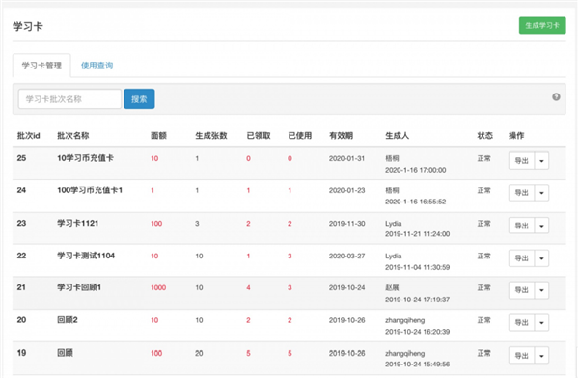The width and height of the screenshot is (579, 378).
Task: Click 导出 for 100学习币充值卡1 row
Action: [521, 193]
